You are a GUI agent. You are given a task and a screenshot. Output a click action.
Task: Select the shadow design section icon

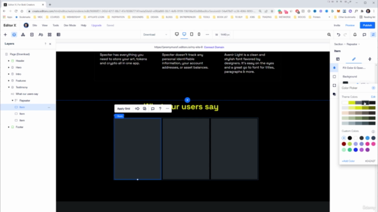point(334,94)
